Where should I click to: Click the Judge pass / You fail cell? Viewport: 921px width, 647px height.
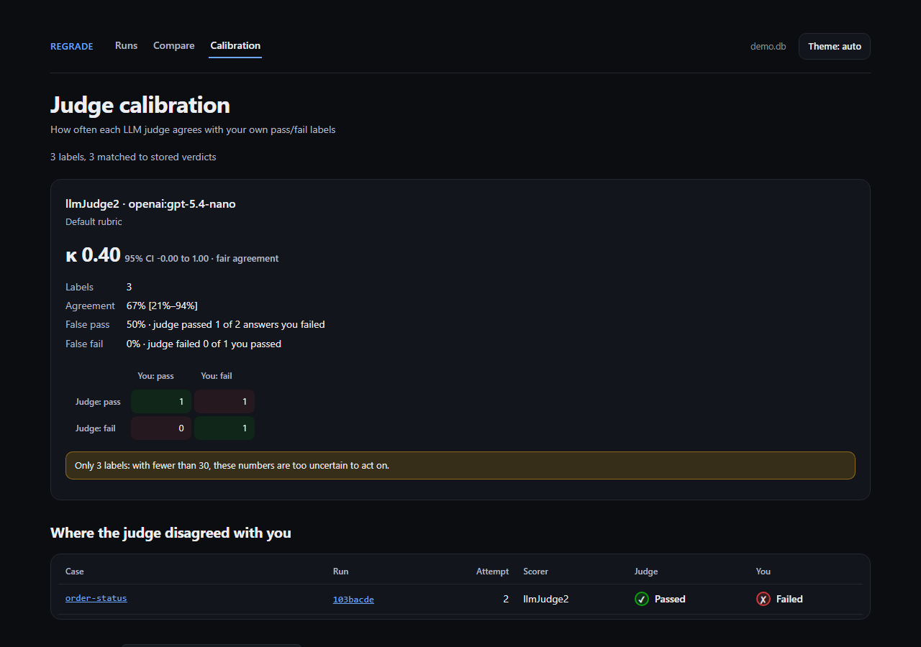tap(224, 402)
